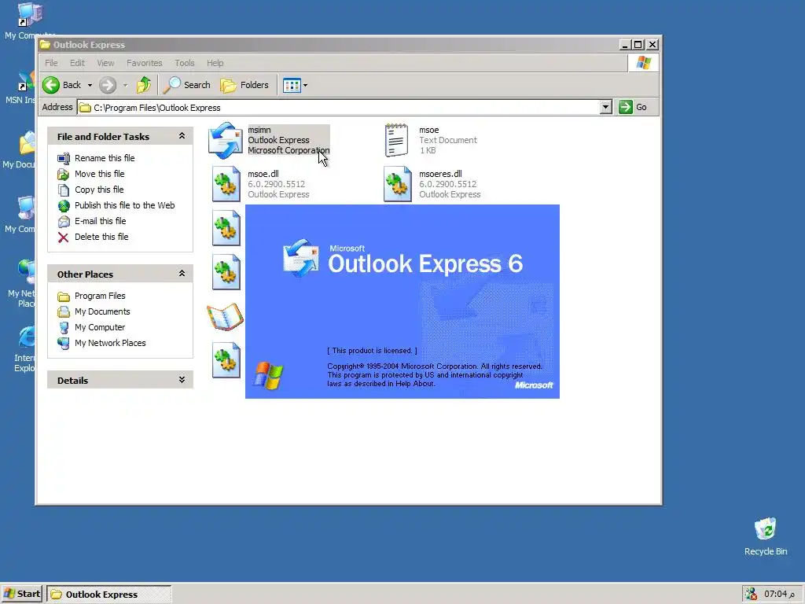Click the green Back arrow icon

tap(51, 85)
